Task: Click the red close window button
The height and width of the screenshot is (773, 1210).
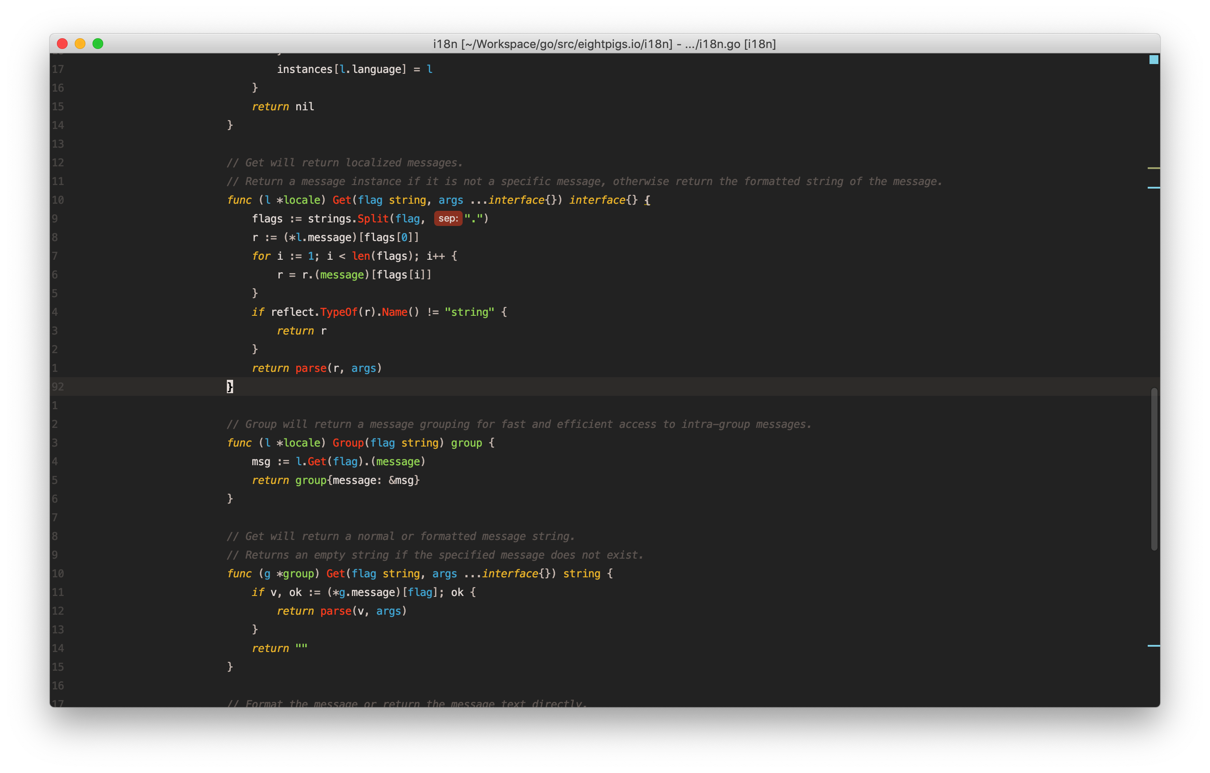Action: (62, 44)
